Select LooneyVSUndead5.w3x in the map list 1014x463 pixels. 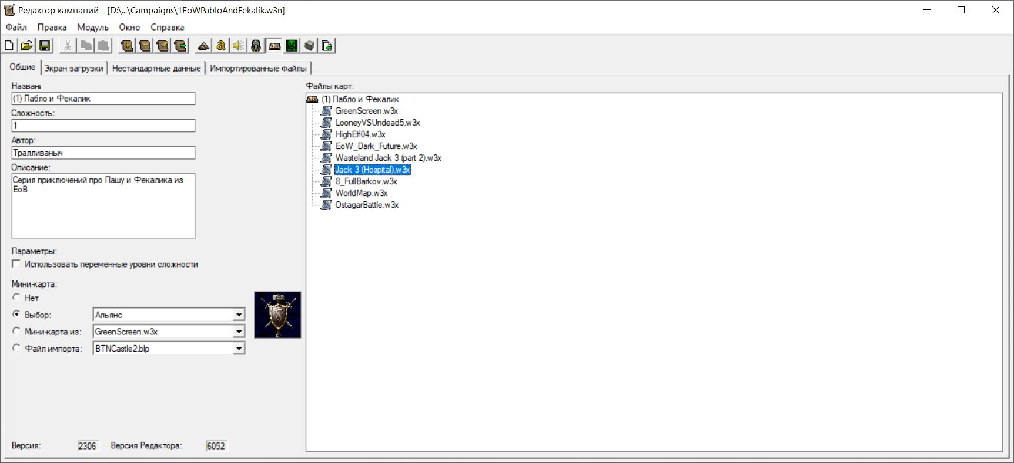(x=377, y=123)
